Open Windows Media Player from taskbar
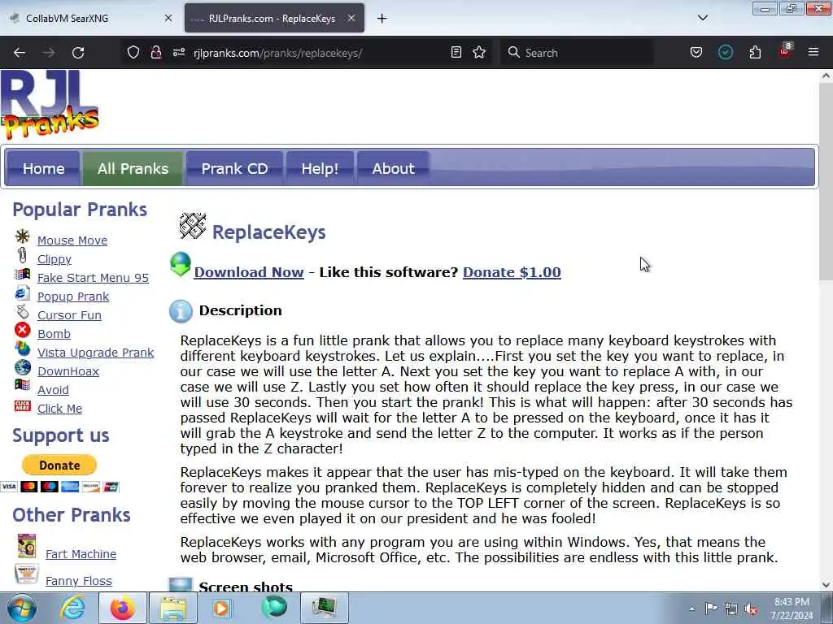The width and height of the screenshot is (833, 624). tap(222, 608)
